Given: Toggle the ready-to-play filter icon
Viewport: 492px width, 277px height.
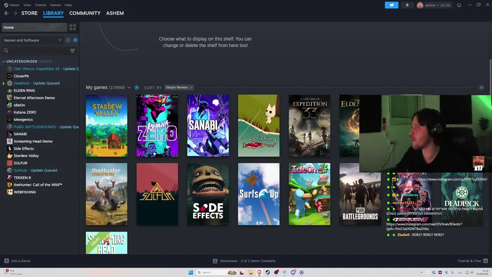Looking at the screenshot, I should click(75, 40).
